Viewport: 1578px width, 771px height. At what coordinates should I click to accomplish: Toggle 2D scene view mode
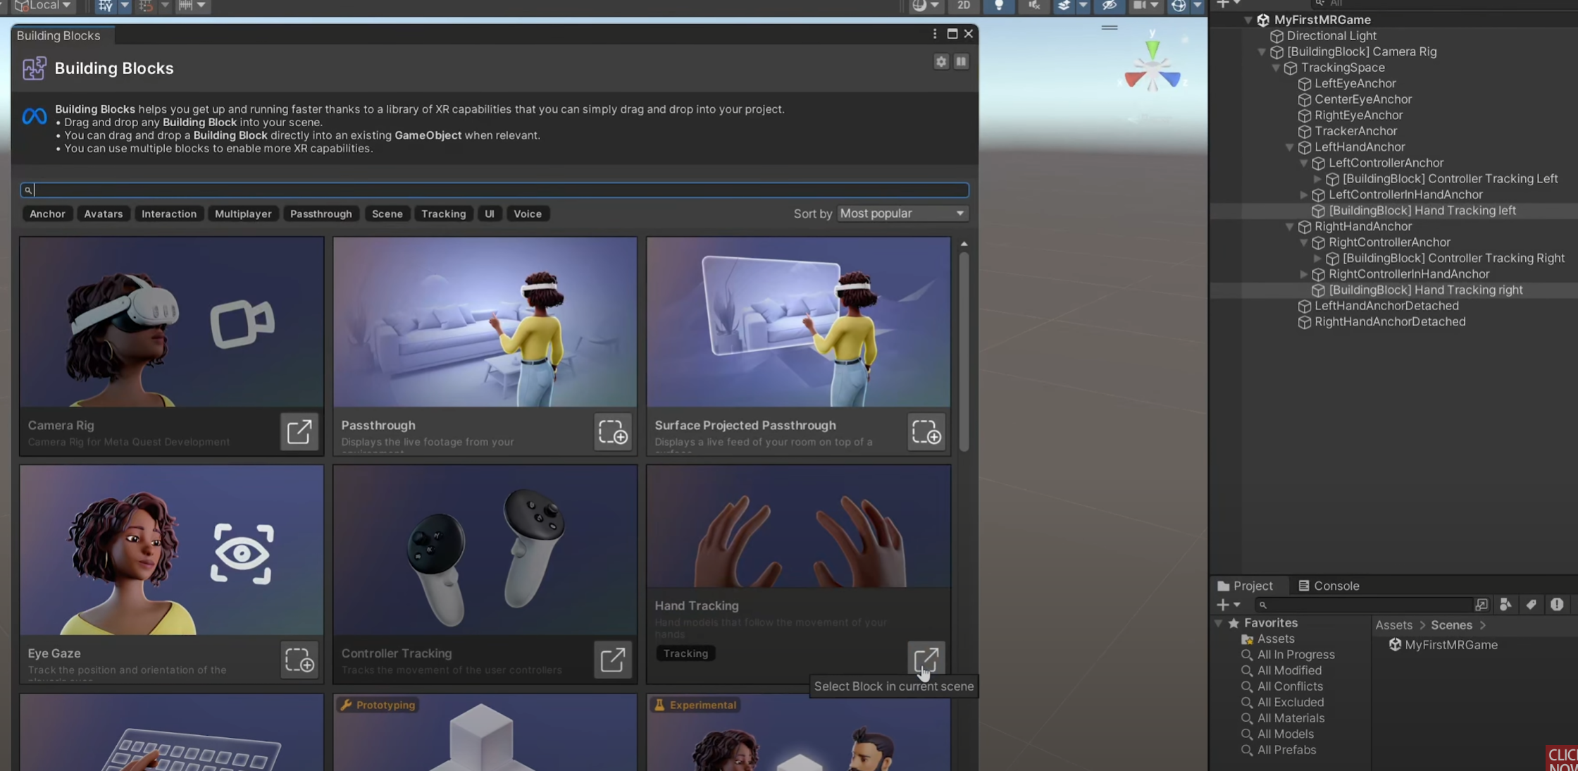(x=963, y=6)
